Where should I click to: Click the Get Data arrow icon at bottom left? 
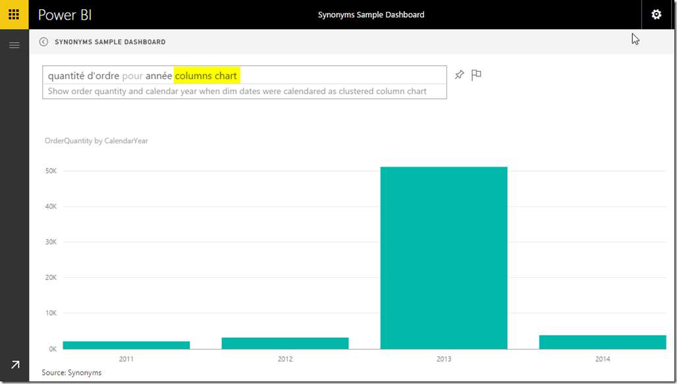coord(15,365)
